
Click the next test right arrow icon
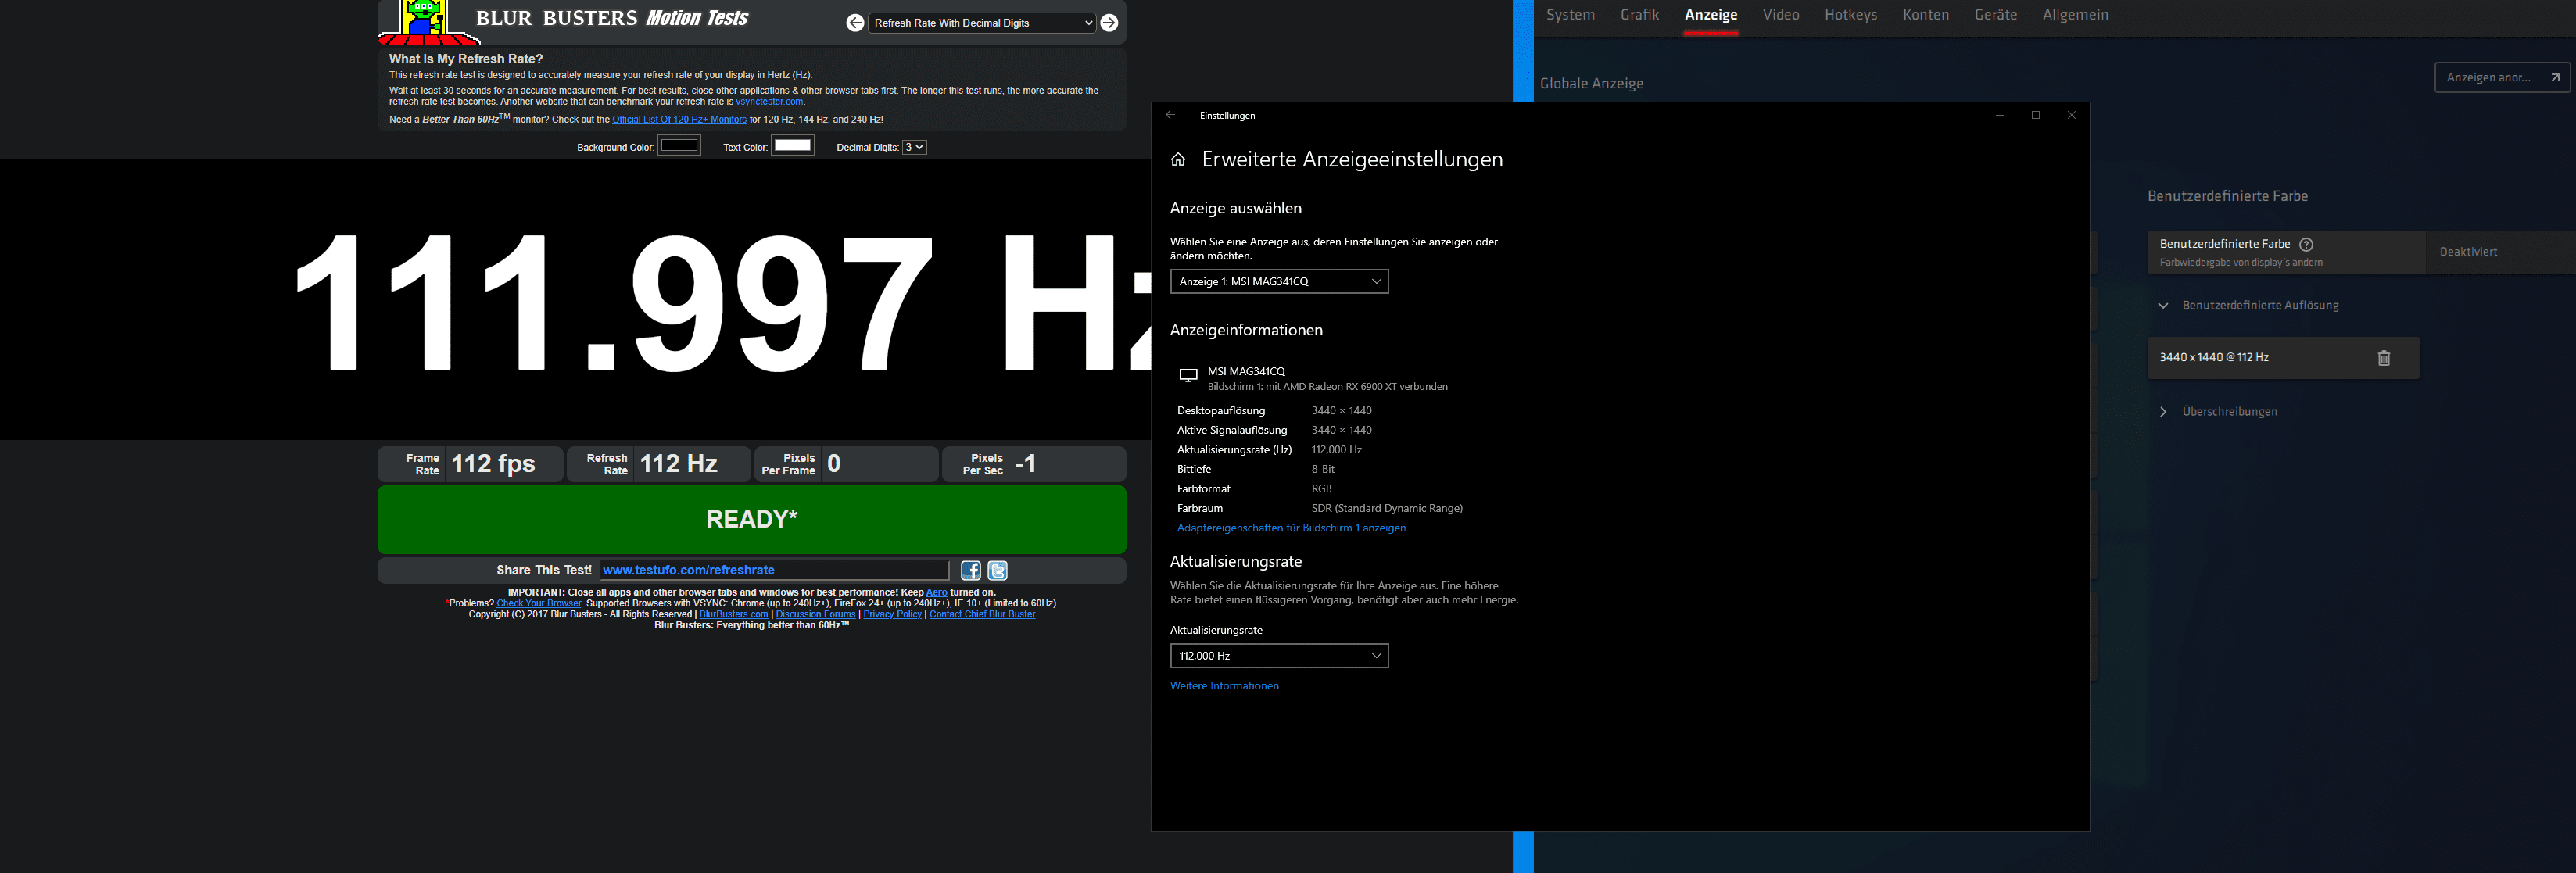tap(1109, 23)
